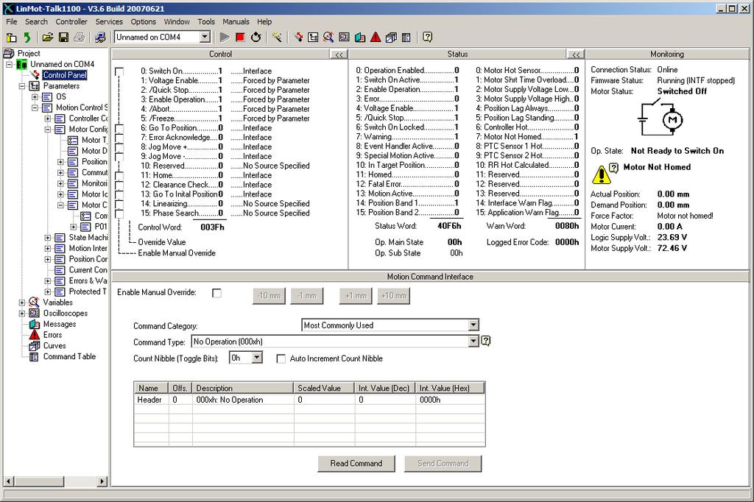Show Variables via toolbar magnifier icon
Image resolution: width=754 pixels, height=502 pixels.
click(x=328, y=37)
